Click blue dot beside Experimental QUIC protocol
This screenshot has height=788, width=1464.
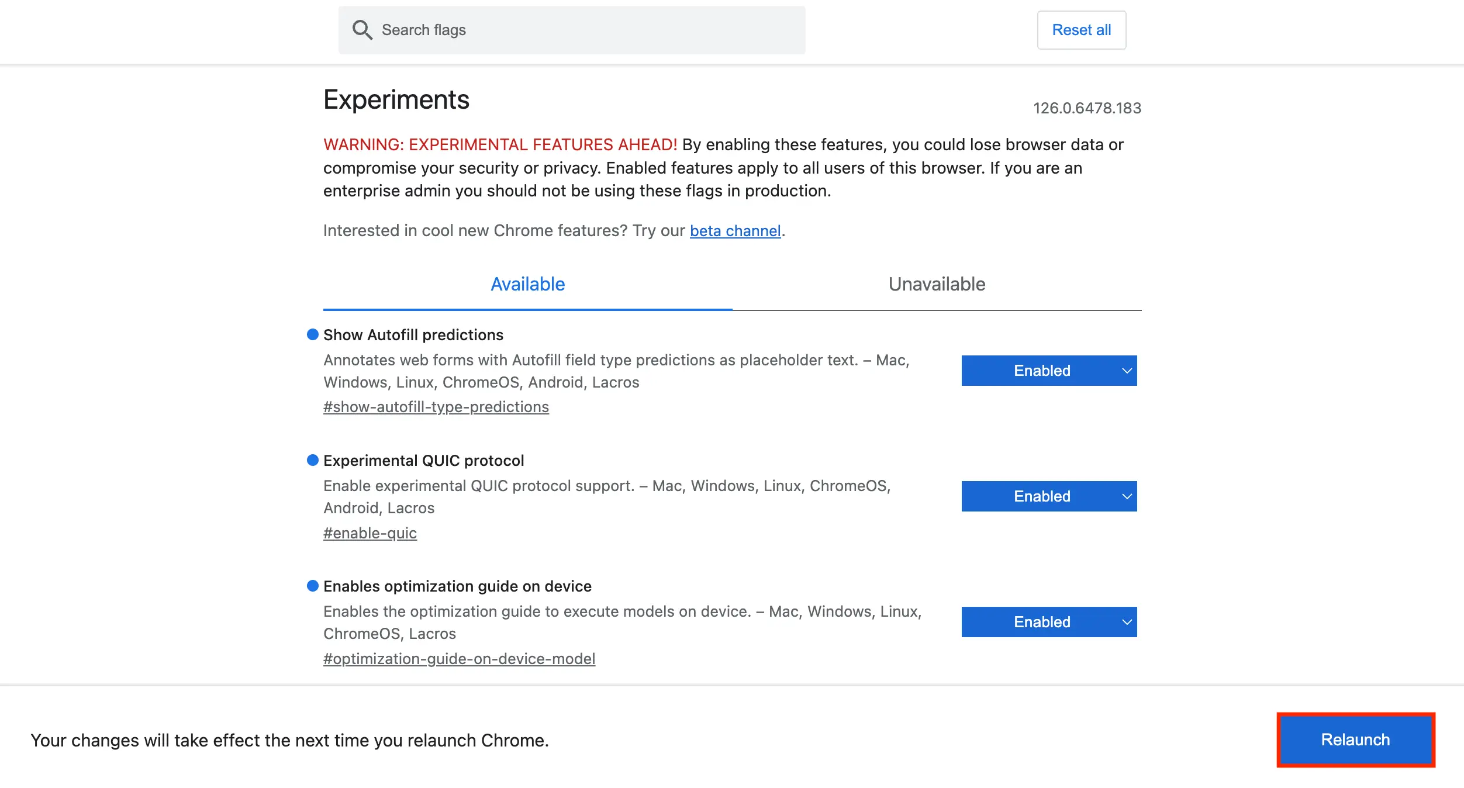point(313,460)
